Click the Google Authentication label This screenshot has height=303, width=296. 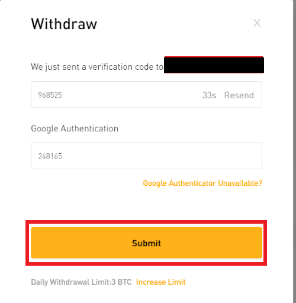75,128
